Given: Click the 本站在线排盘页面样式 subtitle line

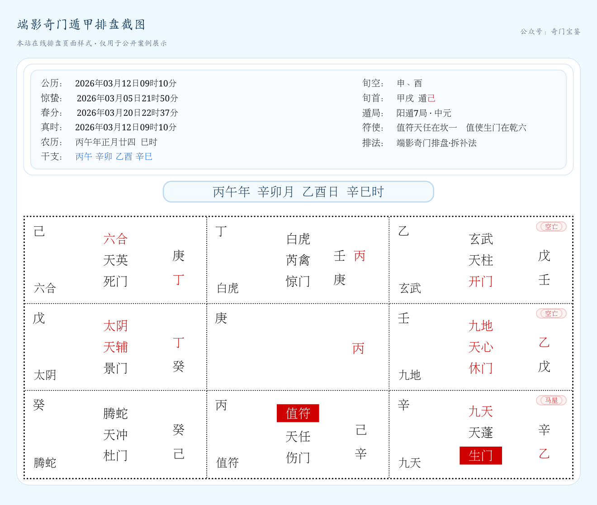Looking at the screenshot, I should click(92, 43).
